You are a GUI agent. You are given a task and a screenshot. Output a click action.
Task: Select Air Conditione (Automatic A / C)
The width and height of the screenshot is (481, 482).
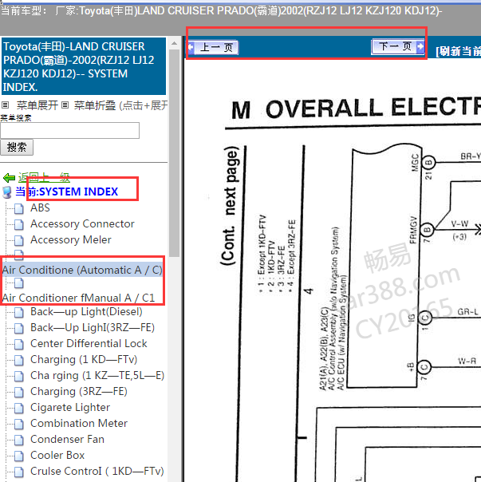(x=82, y=270)
